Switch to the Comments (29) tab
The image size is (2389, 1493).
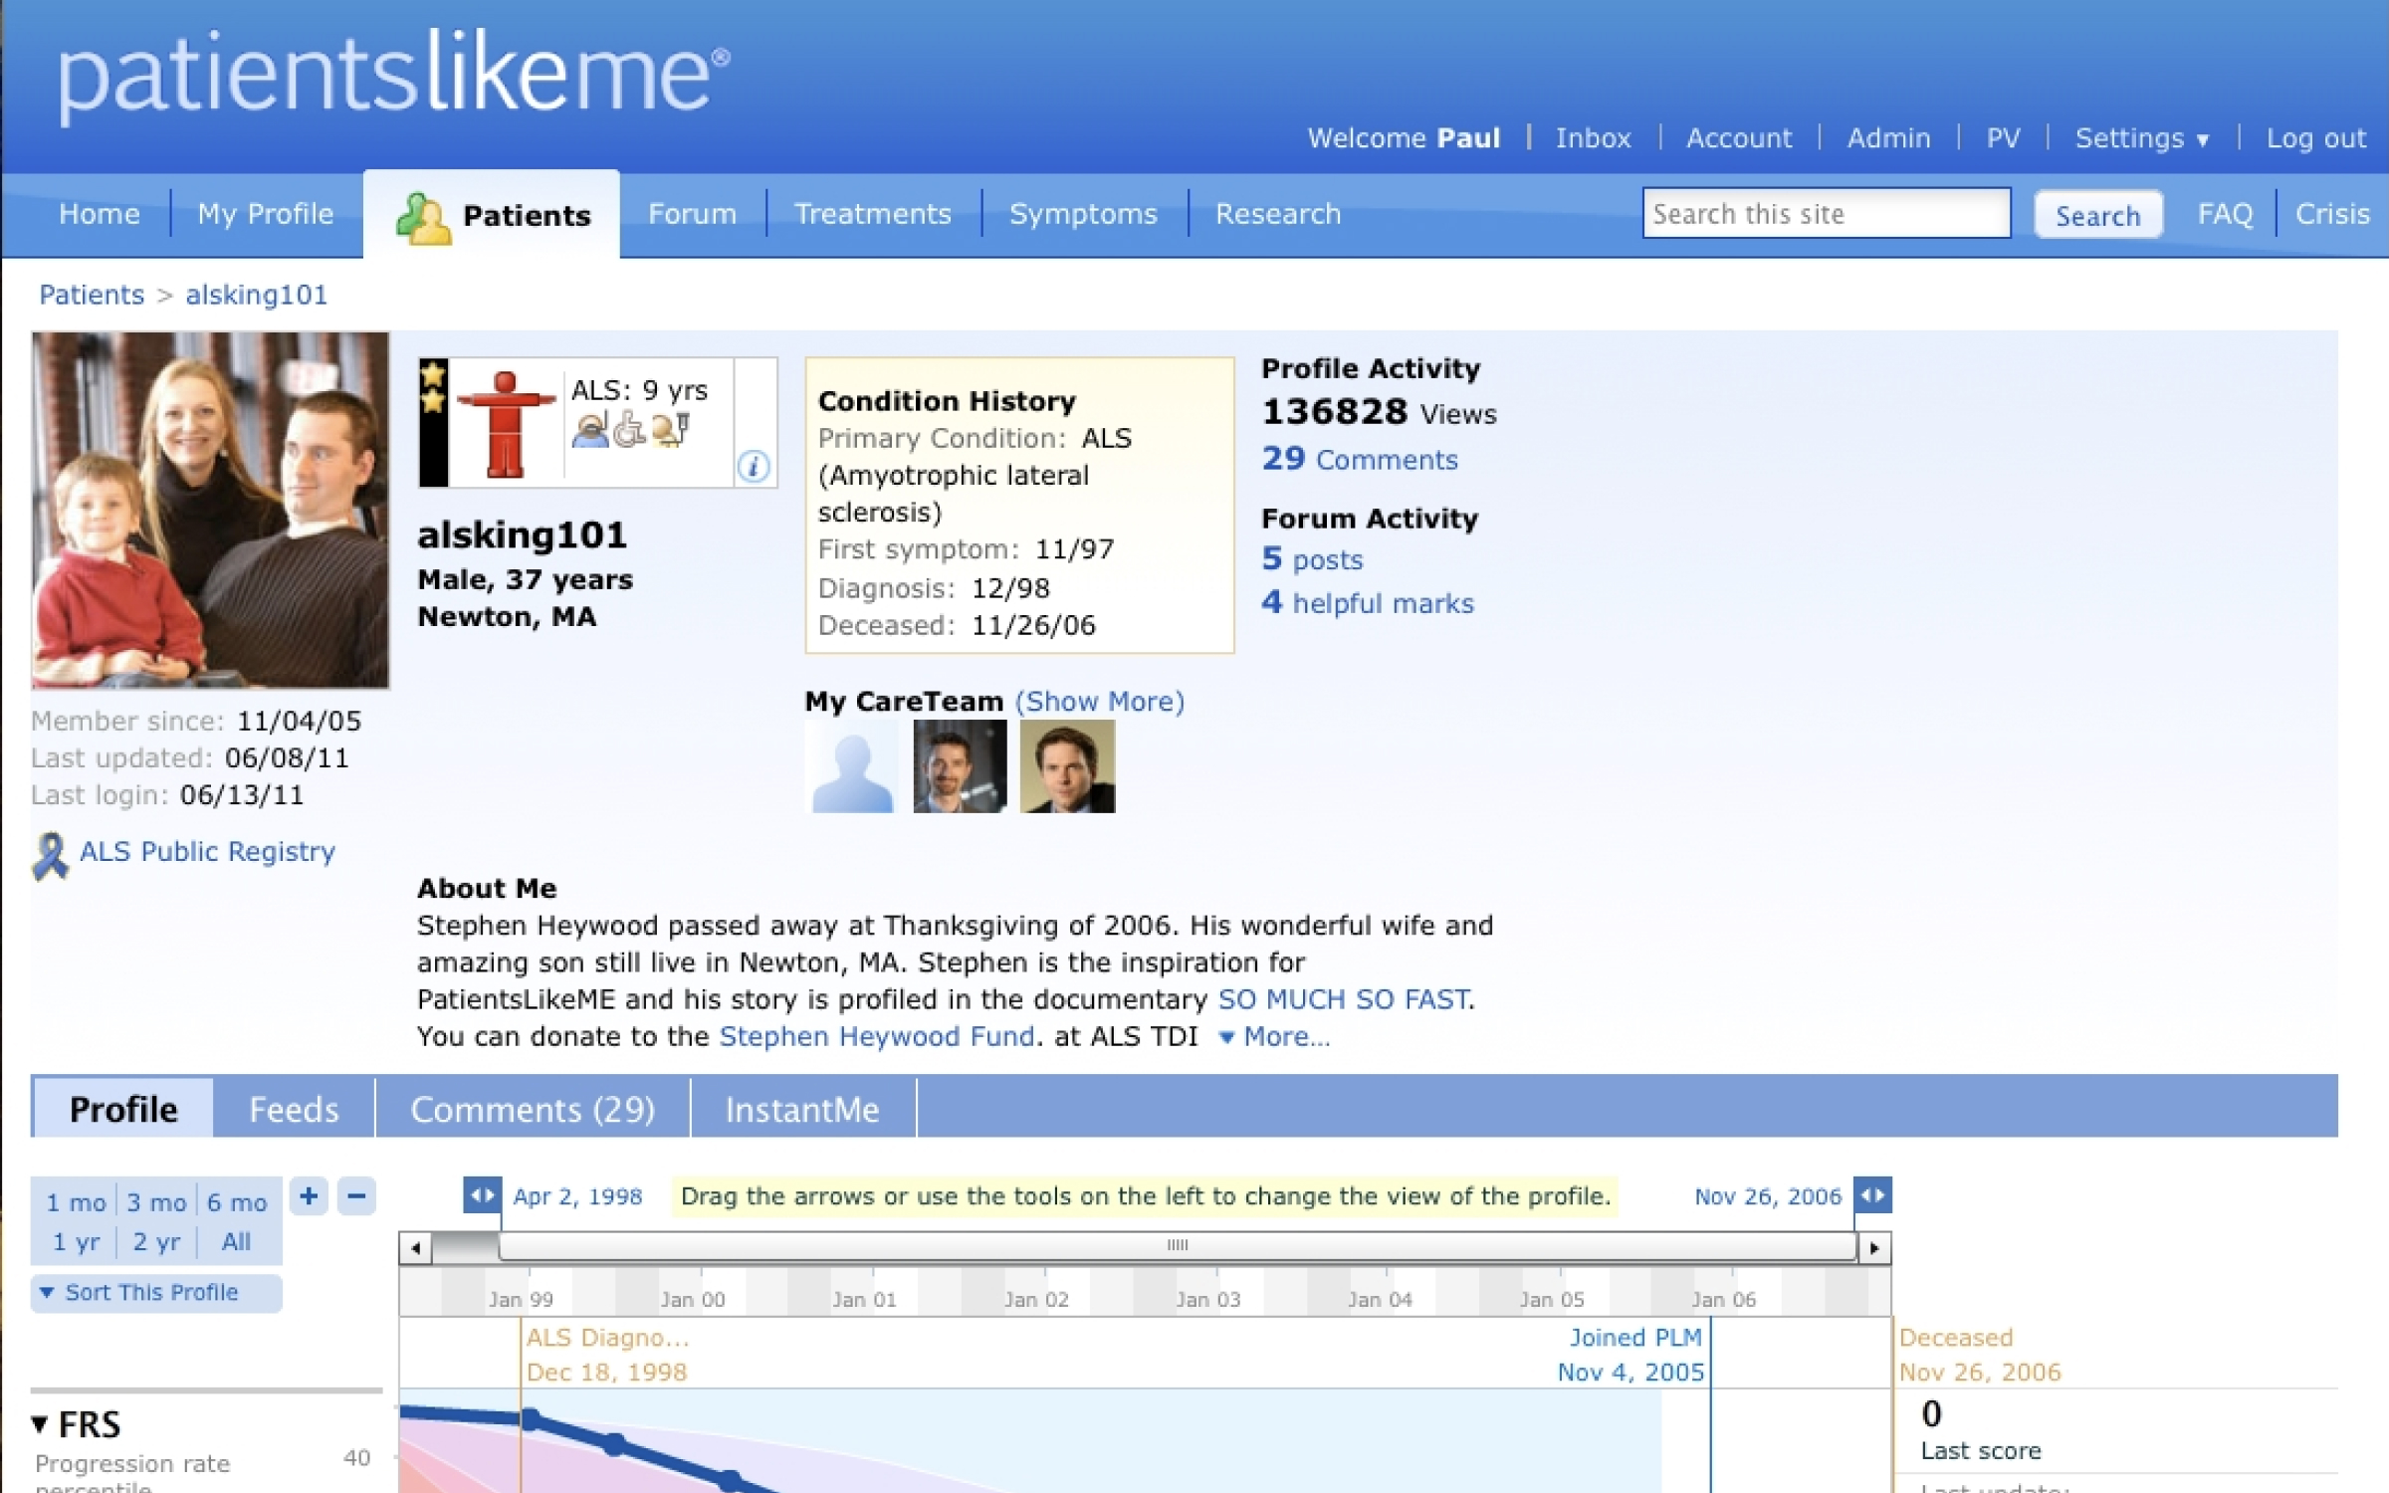pos(533,1109)
